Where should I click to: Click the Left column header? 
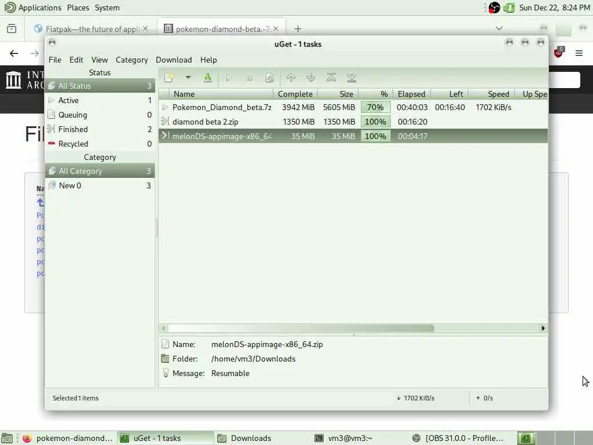click(449, 94)
